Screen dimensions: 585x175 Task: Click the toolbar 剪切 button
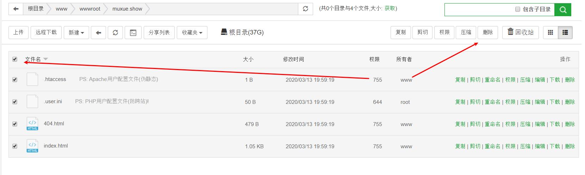(x=423, y=32)
